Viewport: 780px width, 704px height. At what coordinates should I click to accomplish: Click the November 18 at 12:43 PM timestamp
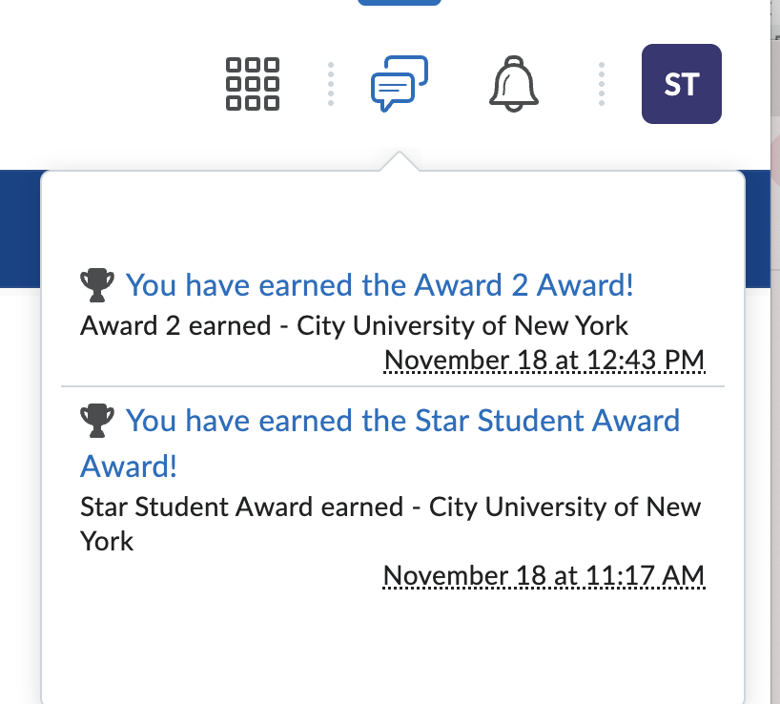[x=544, y=361]
